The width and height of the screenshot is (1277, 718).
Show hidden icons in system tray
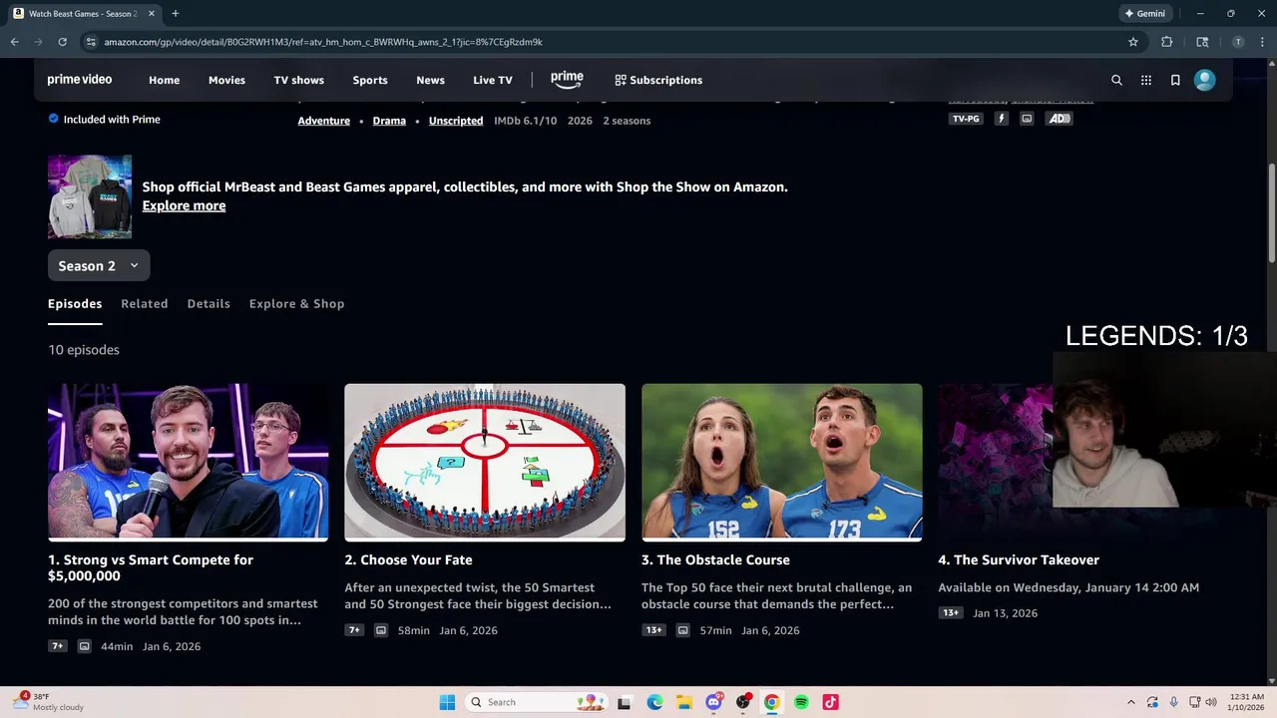[1130, 702]
